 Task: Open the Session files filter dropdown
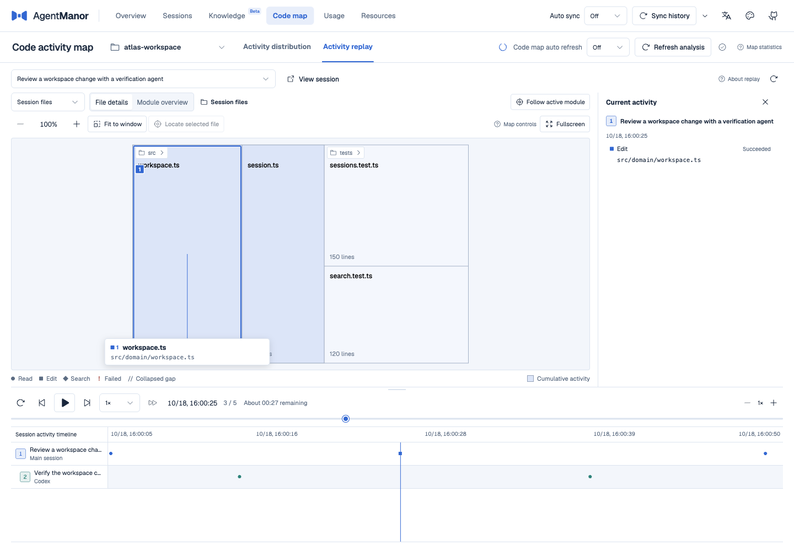click(48, 102)
